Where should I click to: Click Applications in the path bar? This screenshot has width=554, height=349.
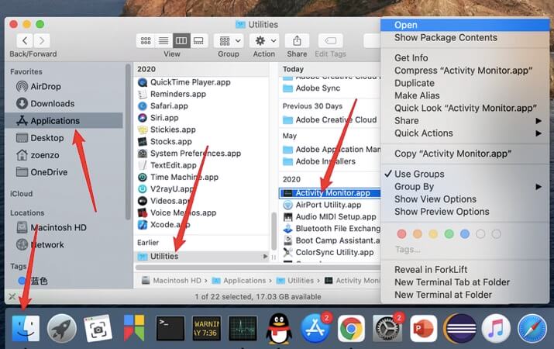[239, 281]
